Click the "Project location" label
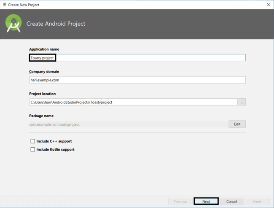This screenshot has width=274, height=208. (x=42, y=94)
